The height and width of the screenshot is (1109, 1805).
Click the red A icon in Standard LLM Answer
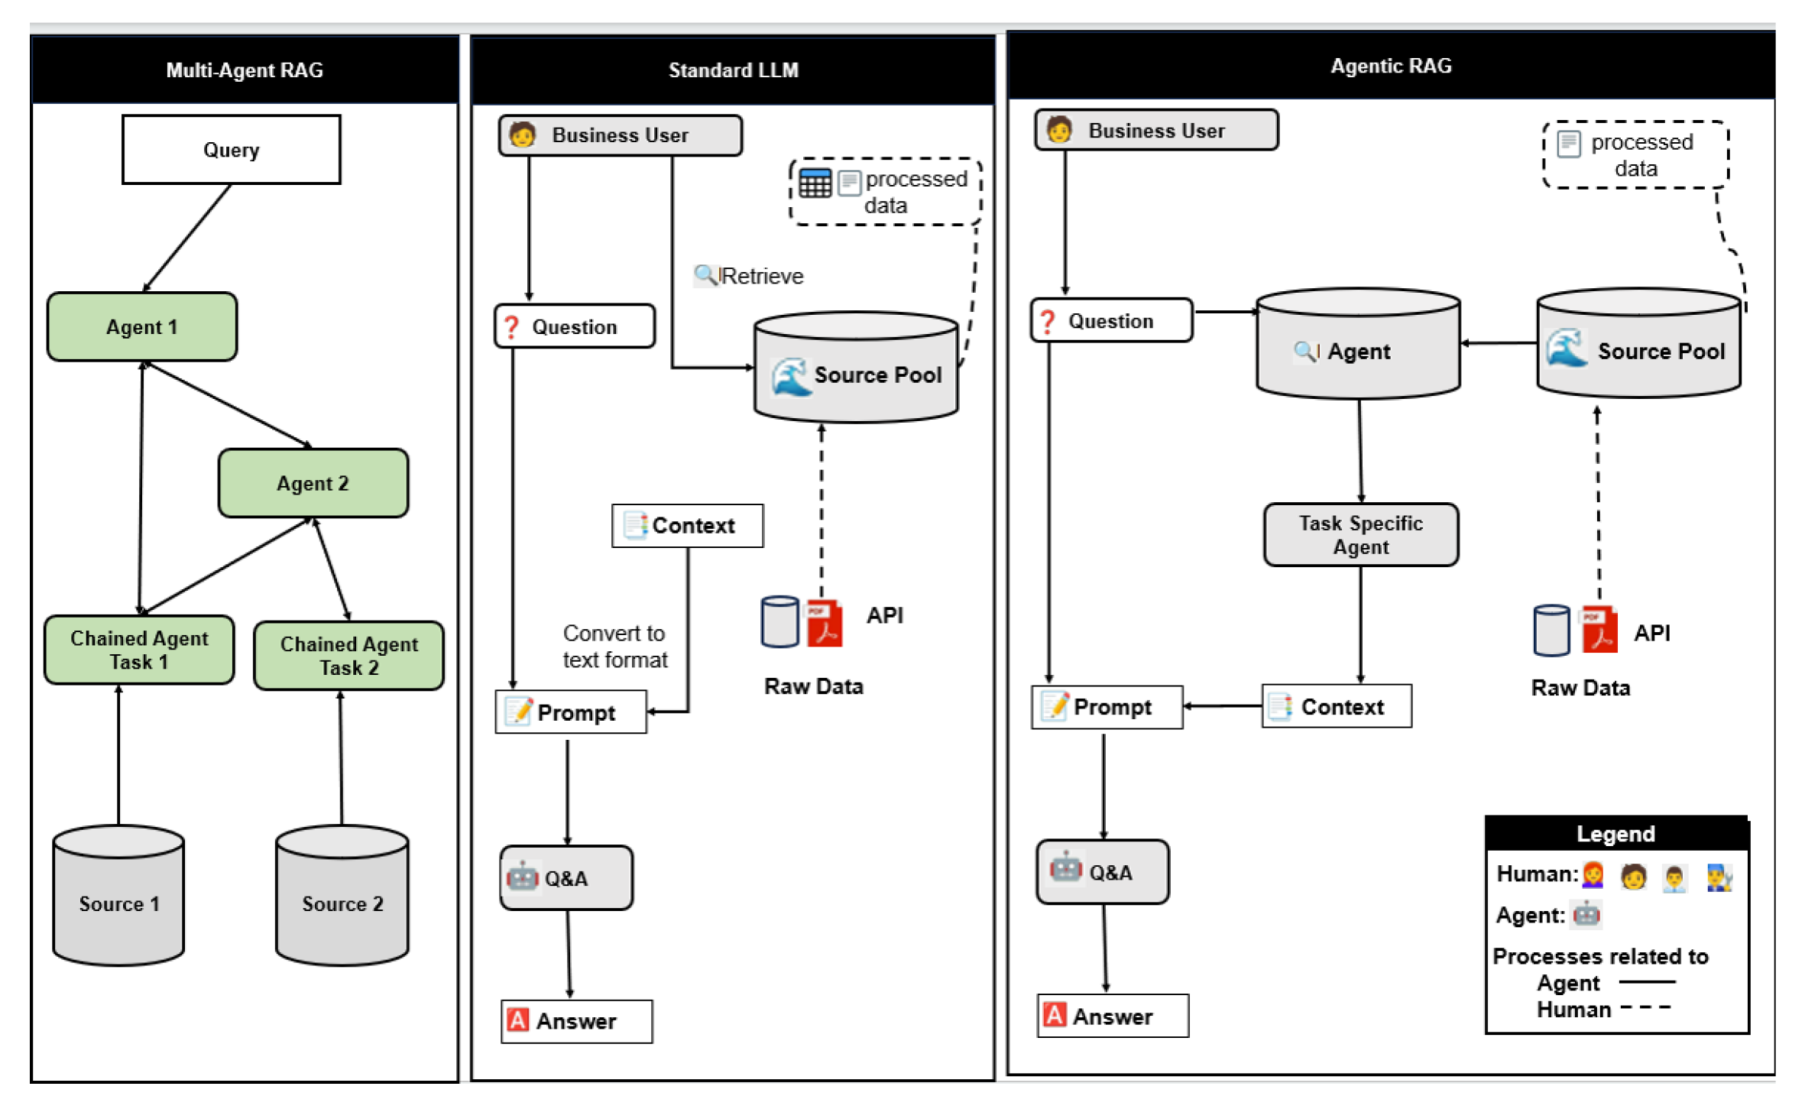517,1020
